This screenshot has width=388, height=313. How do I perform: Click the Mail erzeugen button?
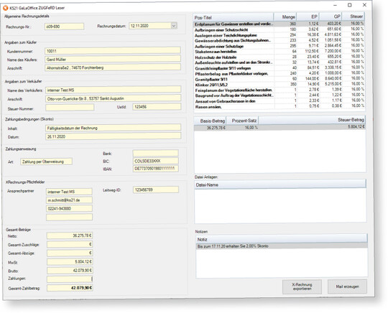coord(347,286)
